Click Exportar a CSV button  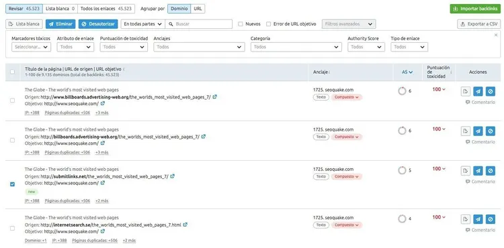(478, 24)
